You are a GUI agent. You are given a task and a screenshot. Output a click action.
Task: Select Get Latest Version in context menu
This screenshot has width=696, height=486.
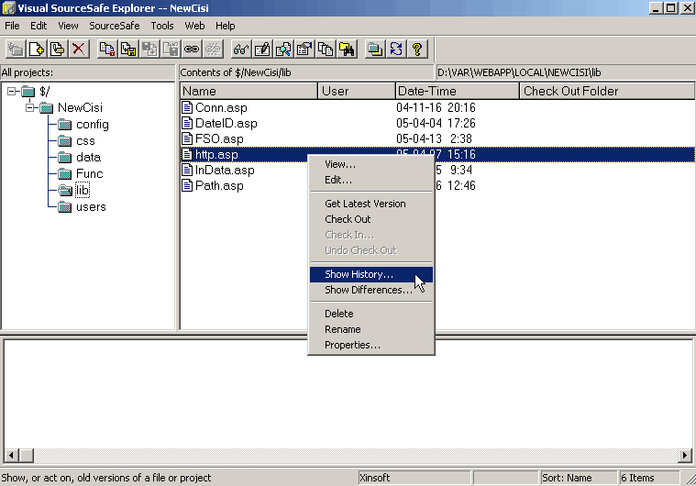(371, 204)
